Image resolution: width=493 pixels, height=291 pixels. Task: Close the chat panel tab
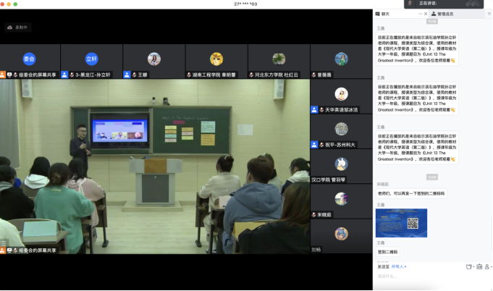click(425, 14)
